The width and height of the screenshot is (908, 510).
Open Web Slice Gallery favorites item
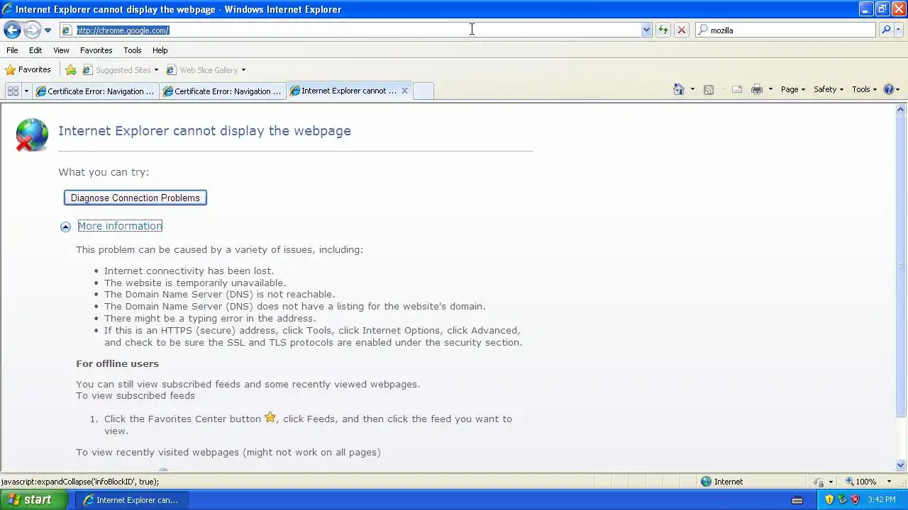click(x=206, y=70)
